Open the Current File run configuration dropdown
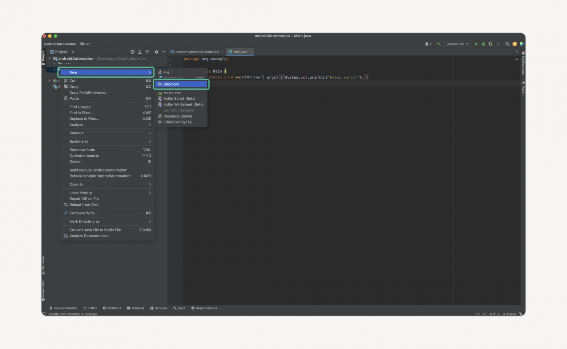The height and width of the screenshot is (349, 567). (x=458, y=44)
